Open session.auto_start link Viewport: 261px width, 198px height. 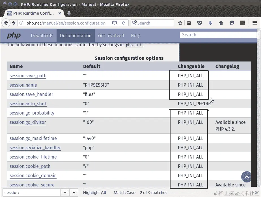(28, 104)
